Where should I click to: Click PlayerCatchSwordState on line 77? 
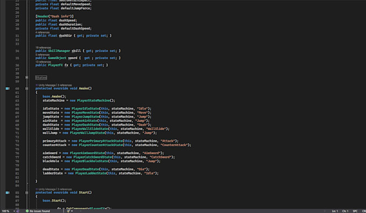93,157
